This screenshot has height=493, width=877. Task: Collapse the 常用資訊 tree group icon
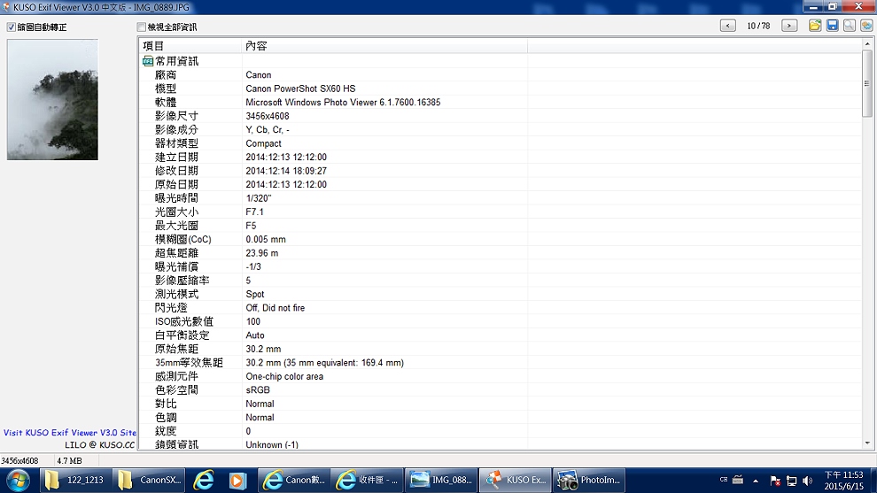[148, 61]
